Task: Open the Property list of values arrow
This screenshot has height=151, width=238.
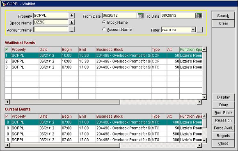Action: [x=71, y=16]
